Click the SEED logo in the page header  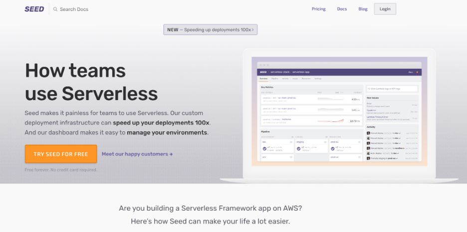34,9
